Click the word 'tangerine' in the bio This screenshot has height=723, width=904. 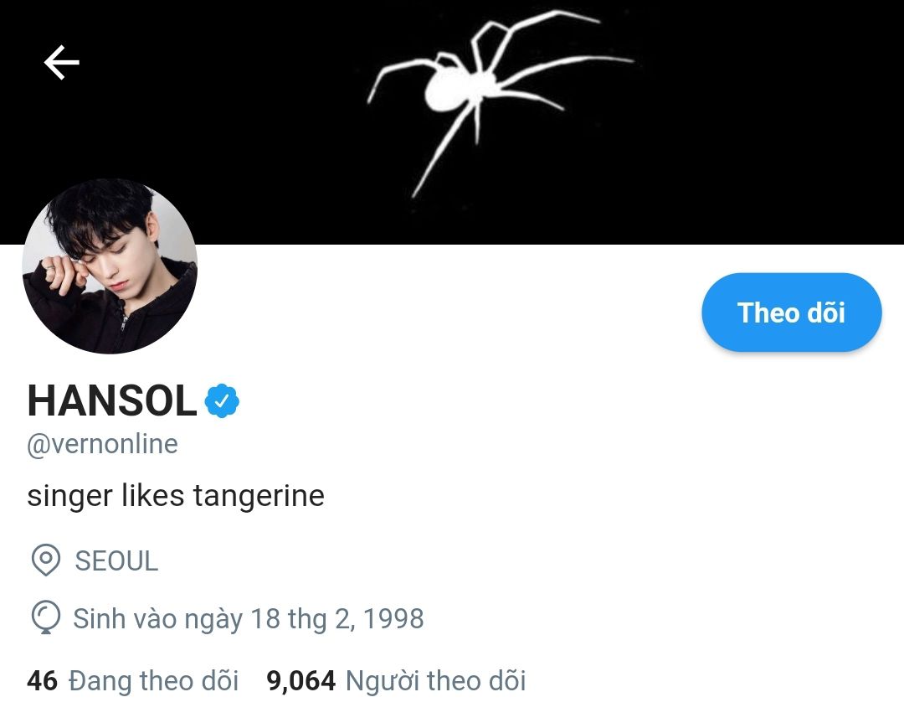259,496
